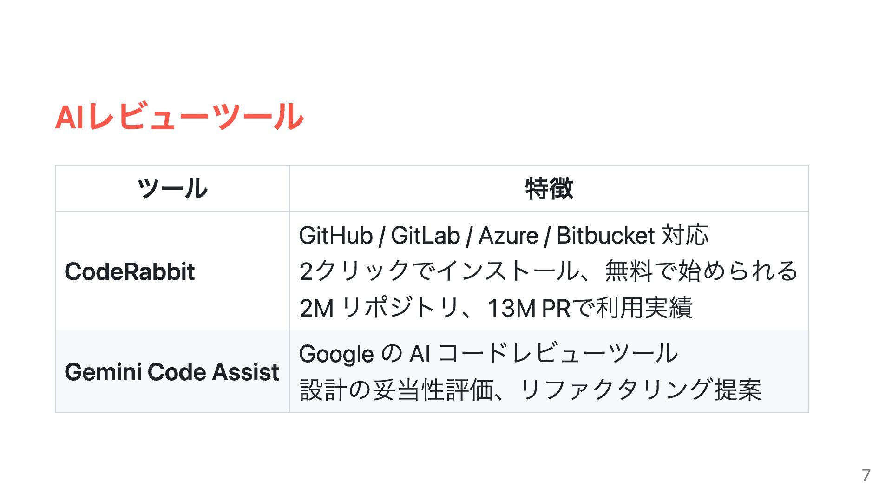Click the word GitLab in the table
892x502 pixels.
click(425, 235)
